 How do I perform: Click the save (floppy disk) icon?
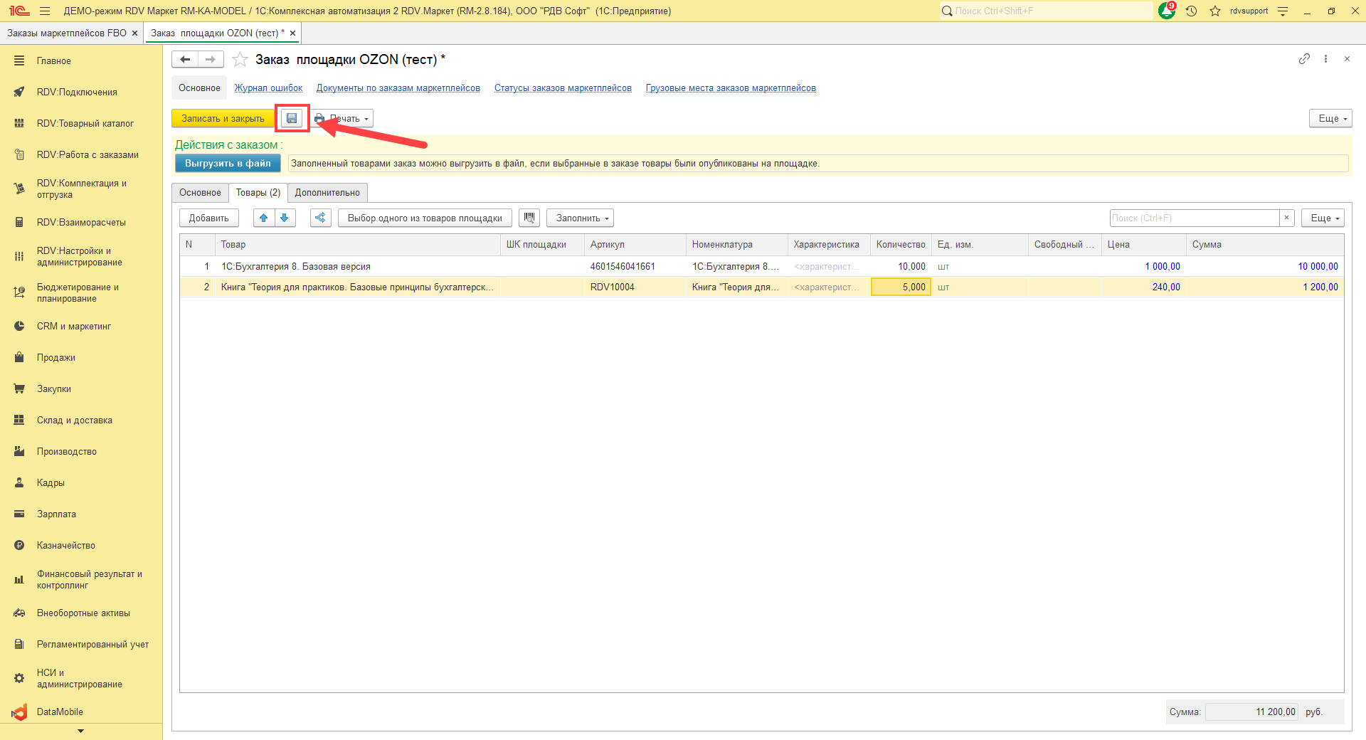coord(292,119)
